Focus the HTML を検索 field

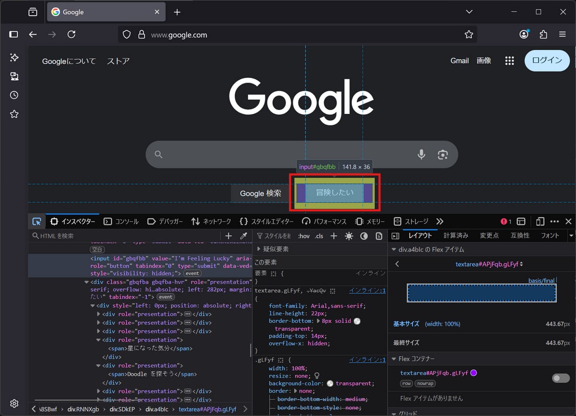click(x=125, y=236)
